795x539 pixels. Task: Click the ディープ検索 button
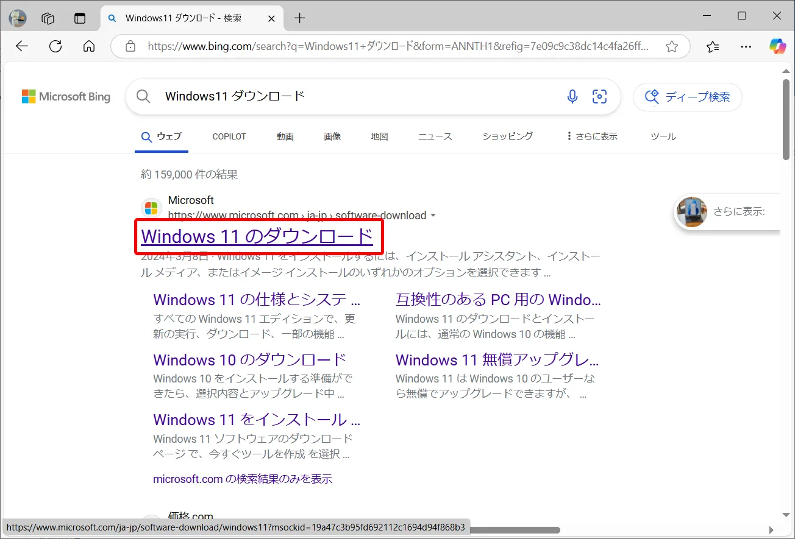(x=688, y=97)
